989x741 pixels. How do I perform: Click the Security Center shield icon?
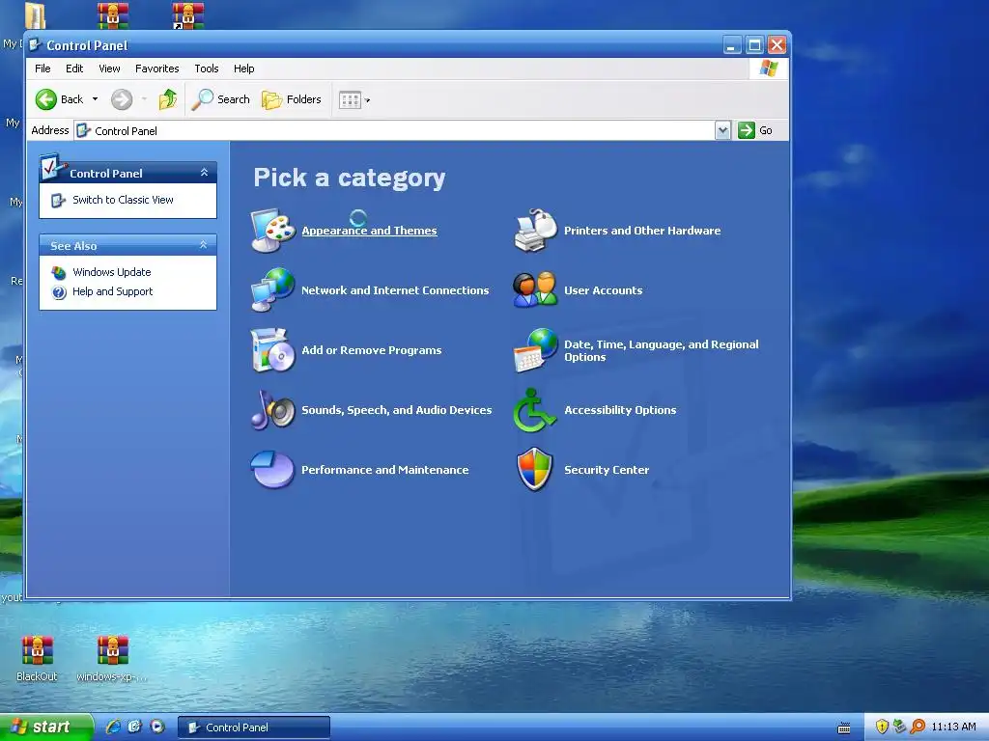point(535,470)
